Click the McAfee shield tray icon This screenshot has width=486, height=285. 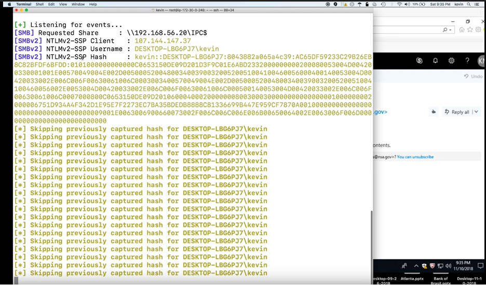[432, 266]
